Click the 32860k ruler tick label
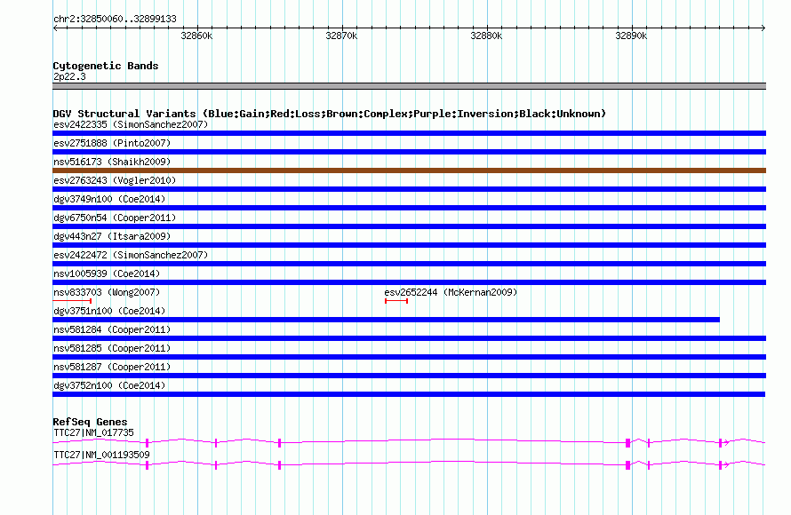This screenshot has width=791, height=515. coord(196,36)
